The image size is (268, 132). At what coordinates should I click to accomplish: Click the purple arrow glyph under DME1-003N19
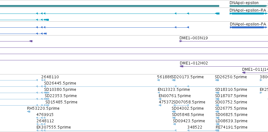tap(181, 41)
